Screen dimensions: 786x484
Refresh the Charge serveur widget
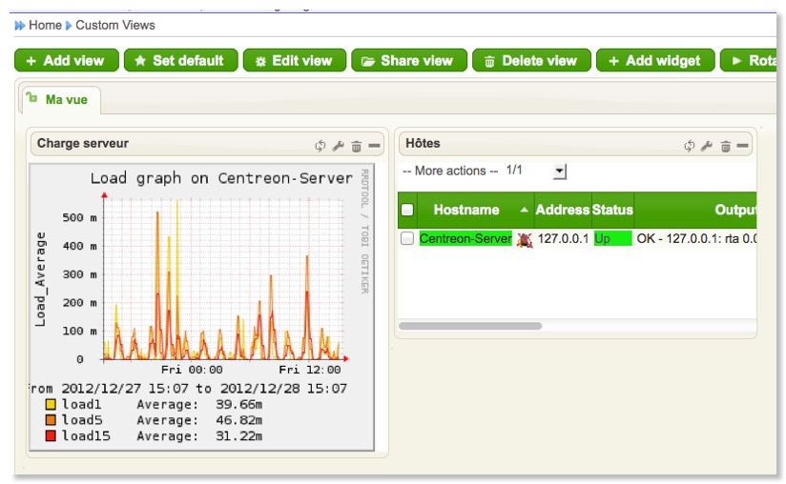coord(320,146)
